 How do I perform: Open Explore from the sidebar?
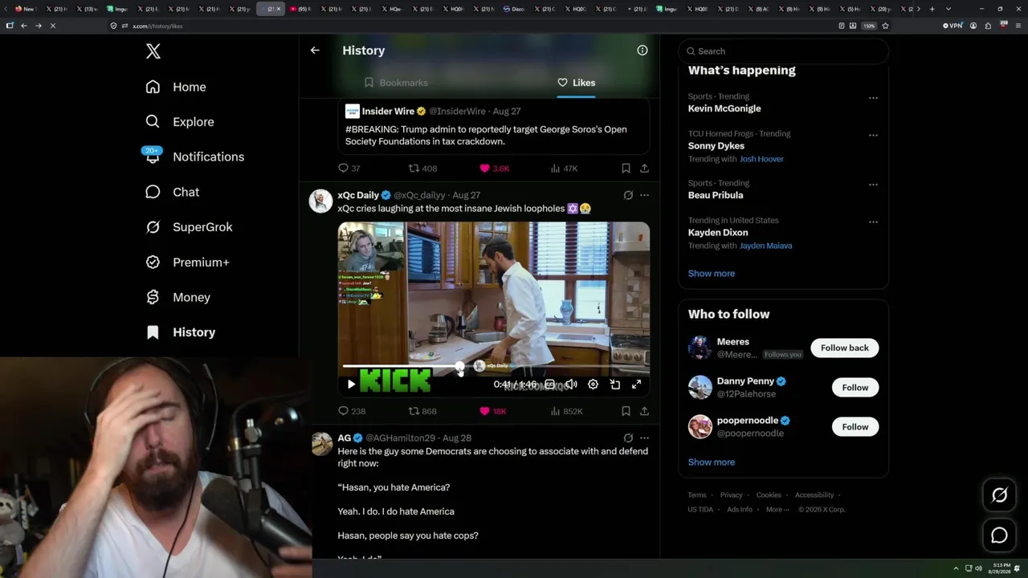(x=180, y=122)
